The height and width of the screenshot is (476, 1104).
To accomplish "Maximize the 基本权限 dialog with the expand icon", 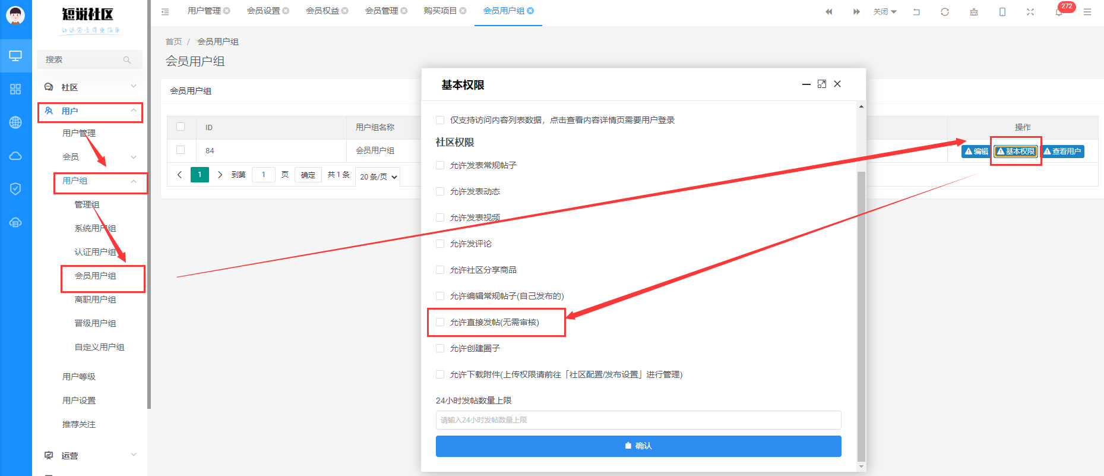I will (x=822, y=84).
